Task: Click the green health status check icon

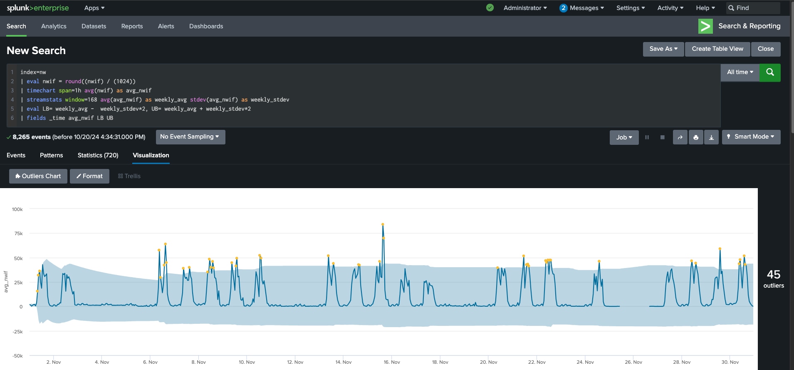Action: coord(490,7)
